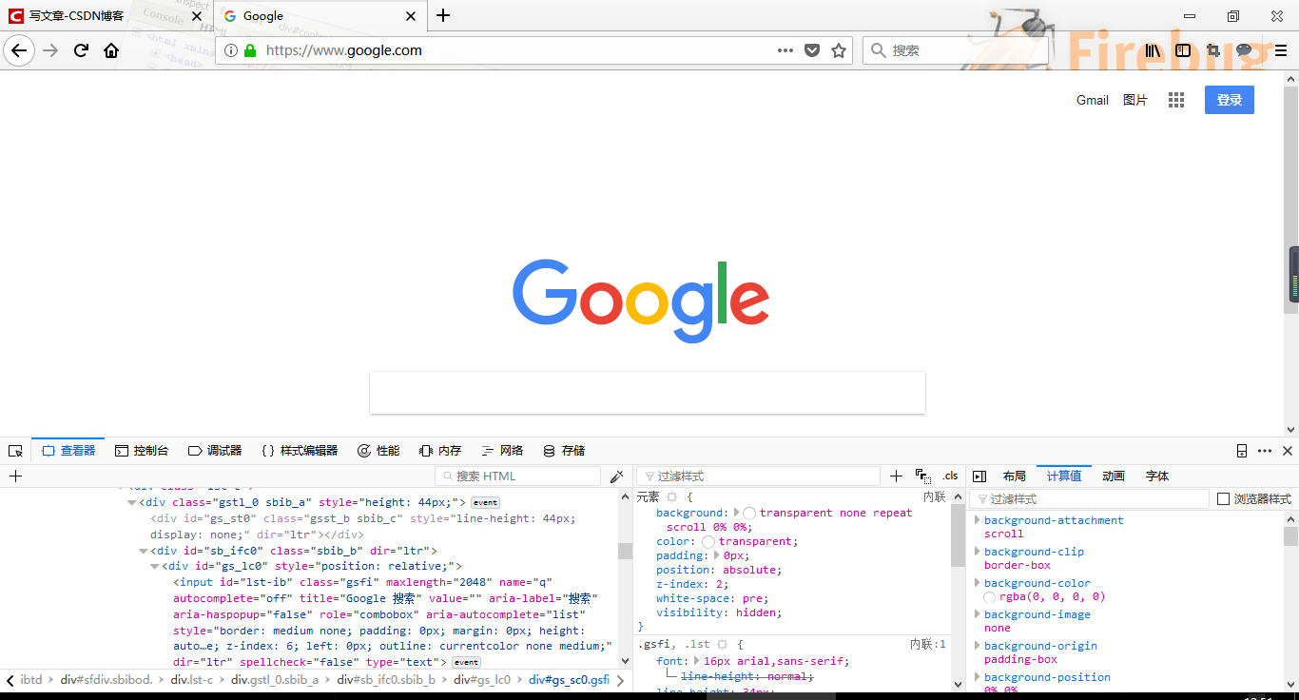Go back using the browser back arrow
1299x700 pixels.
pyautogui.click(x=19, y=50)
